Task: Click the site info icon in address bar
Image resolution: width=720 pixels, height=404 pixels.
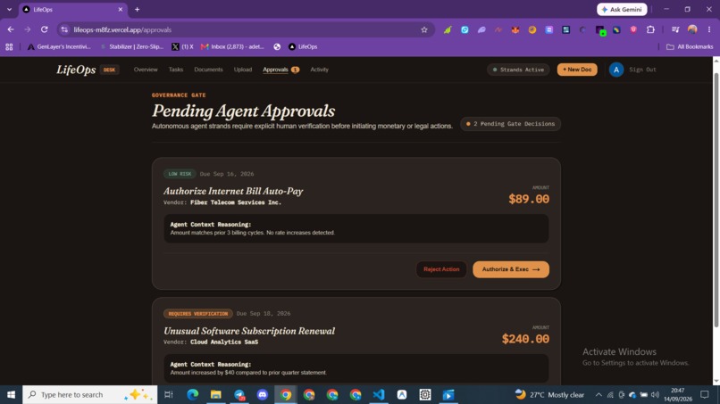Action: [x=64, y=29]
